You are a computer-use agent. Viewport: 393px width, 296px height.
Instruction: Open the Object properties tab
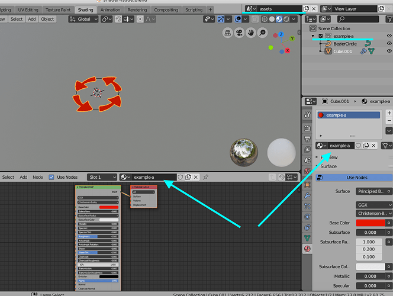click(307, 185)
